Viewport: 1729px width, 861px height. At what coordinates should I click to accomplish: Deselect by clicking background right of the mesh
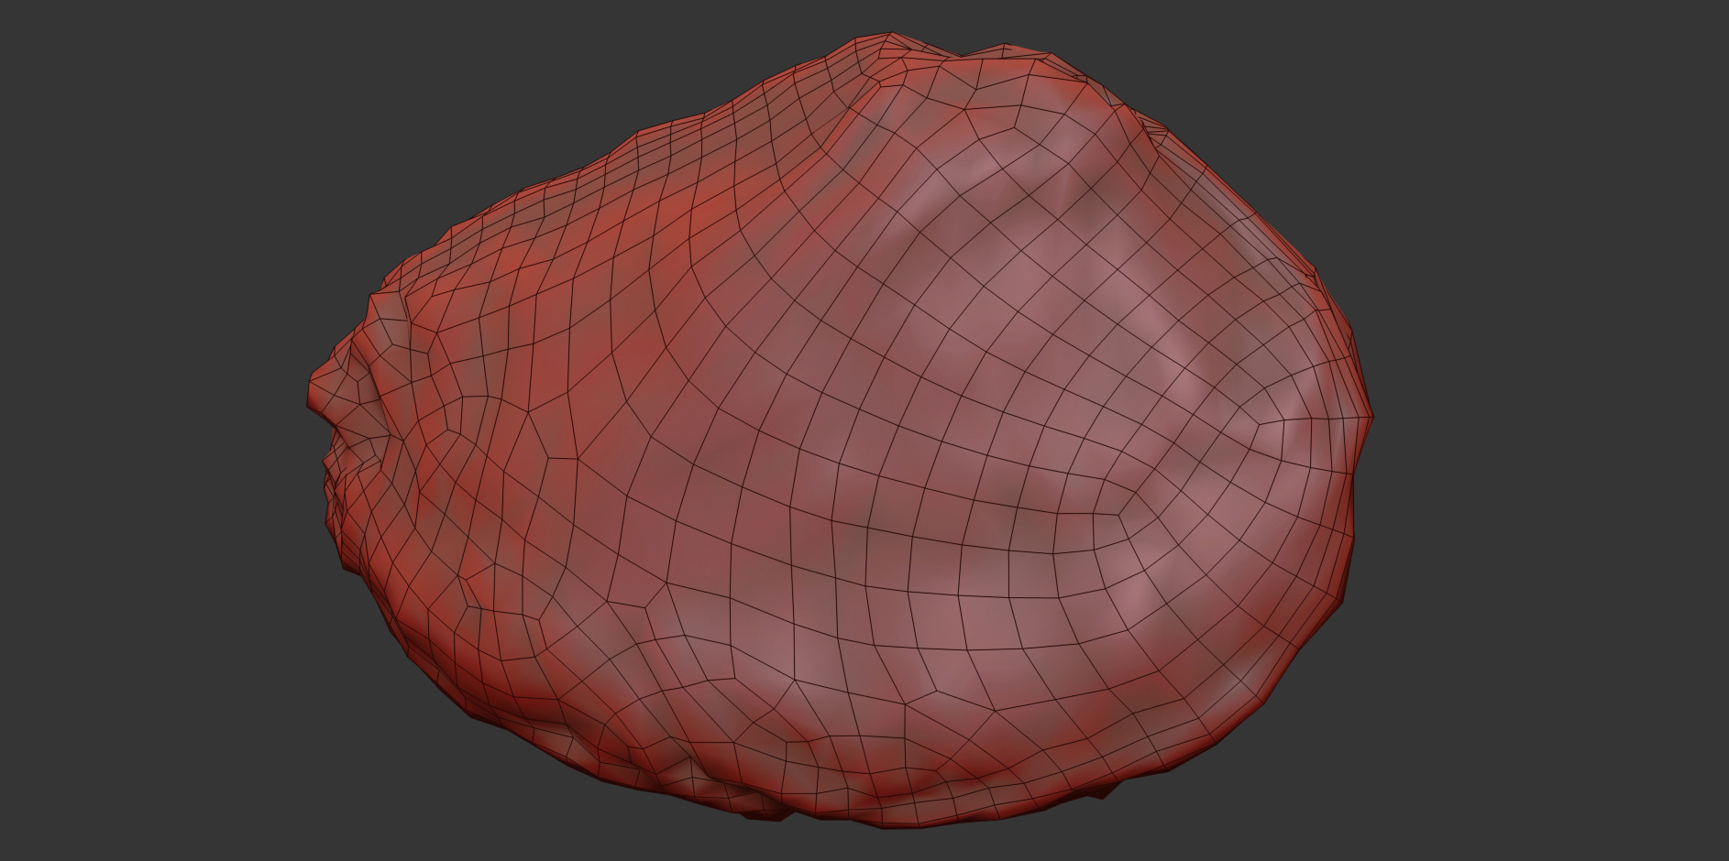(x=1558, y=412)
